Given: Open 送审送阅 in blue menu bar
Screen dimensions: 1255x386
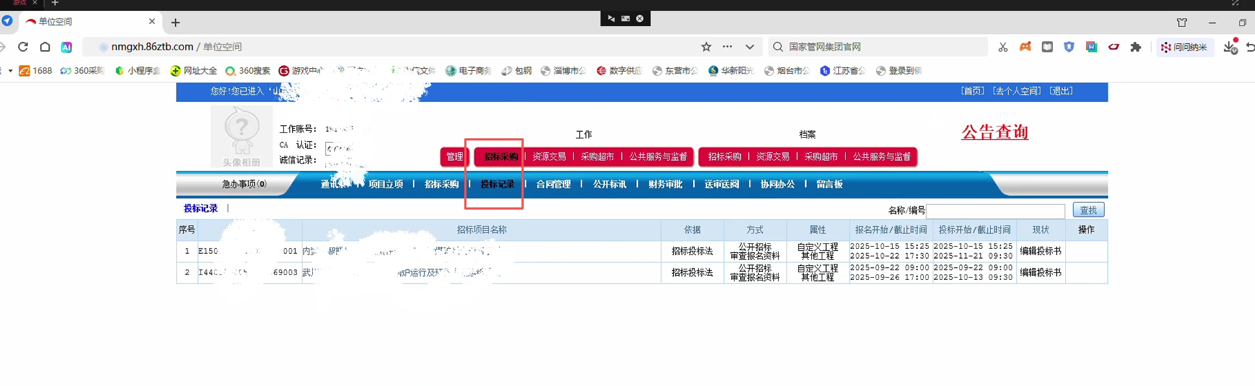Looking at the screenshot, I should coord(722,184).
